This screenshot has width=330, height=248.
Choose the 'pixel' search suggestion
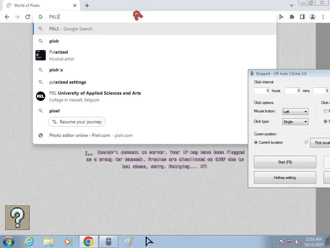click(x=141, y=111)
